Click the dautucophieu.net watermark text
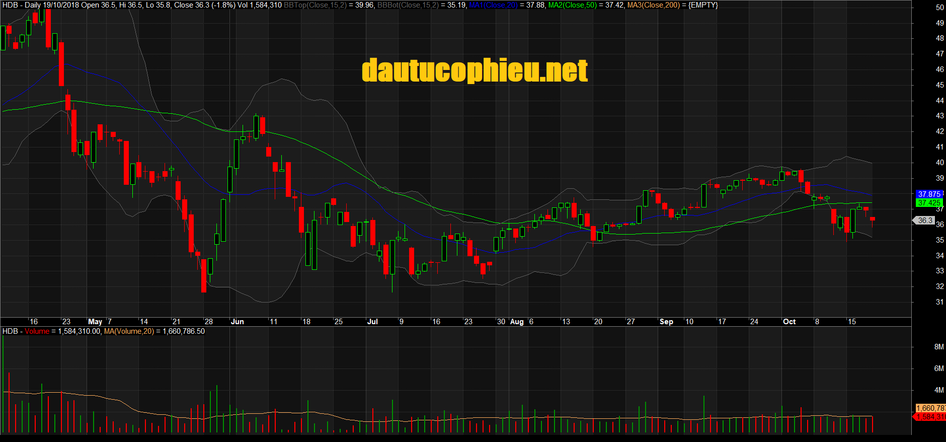Viewport: 946px width, 442px height. [475, 70]
